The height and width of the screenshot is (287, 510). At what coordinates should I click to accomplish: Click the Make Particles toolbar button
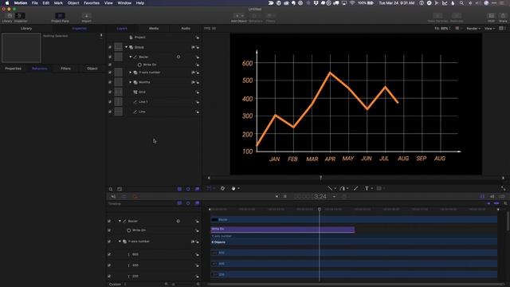tap(437, 16)
